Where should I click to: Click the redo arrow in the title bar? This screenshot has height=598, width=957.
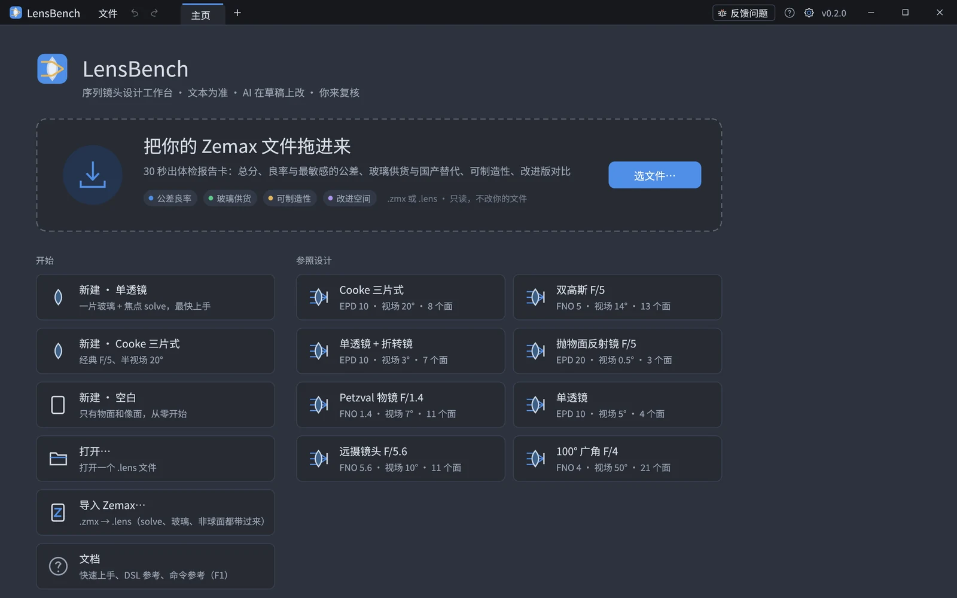[154, 13]
